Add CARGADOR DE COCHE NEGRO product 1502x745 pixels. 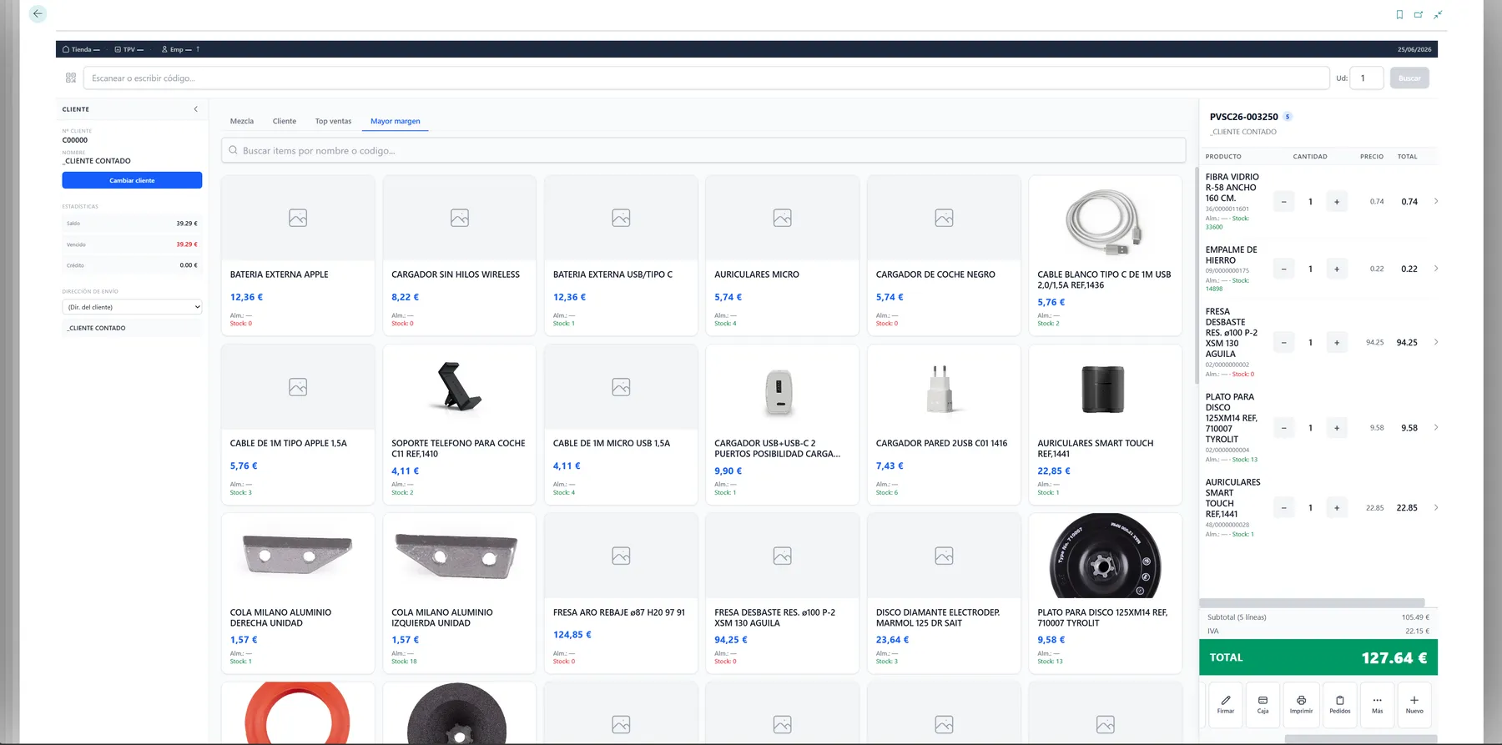coord(944,255)
